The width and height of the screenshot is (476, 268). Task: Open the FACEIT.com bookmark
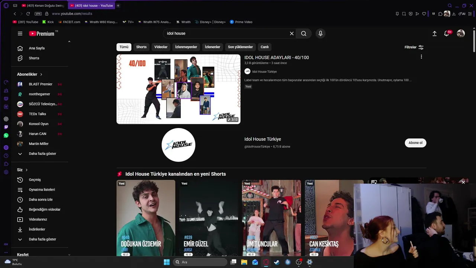[x=69, y=22]
